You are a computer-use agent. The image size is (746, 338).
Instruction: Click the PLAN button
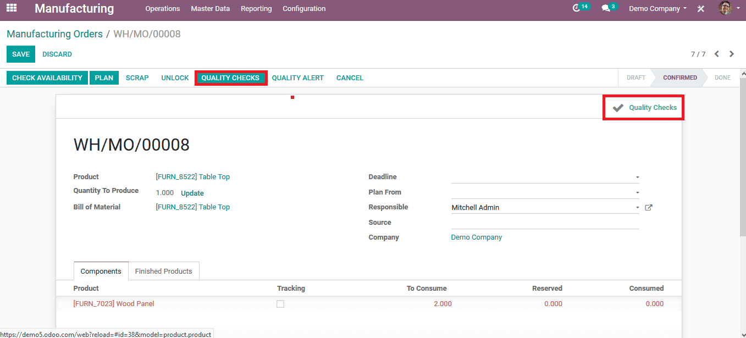click(x=104, y=78)
